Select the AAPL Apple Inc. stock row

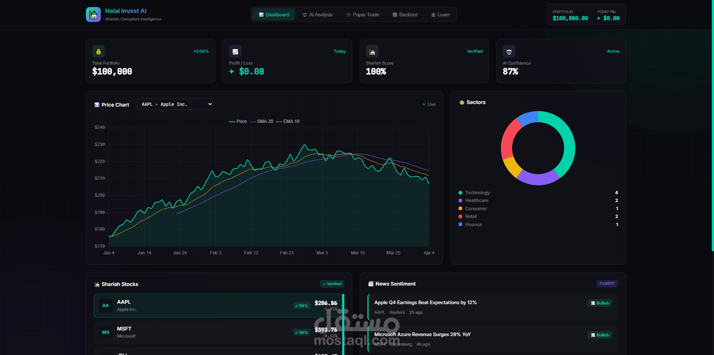point(218,306)
